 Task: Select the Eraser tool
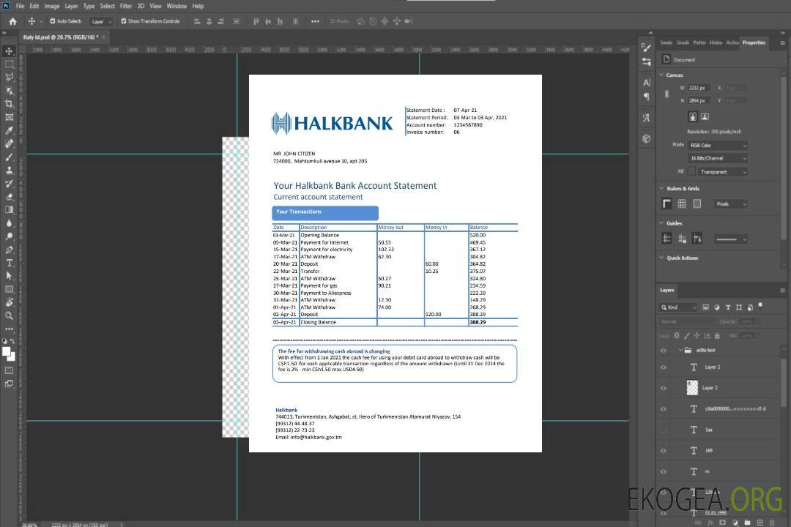tap(9, 197)
